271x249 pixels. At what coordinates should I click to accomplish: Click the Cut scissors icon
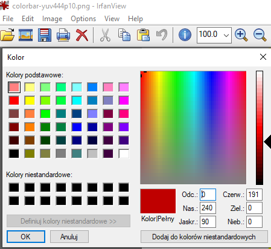tap(105, 35)
